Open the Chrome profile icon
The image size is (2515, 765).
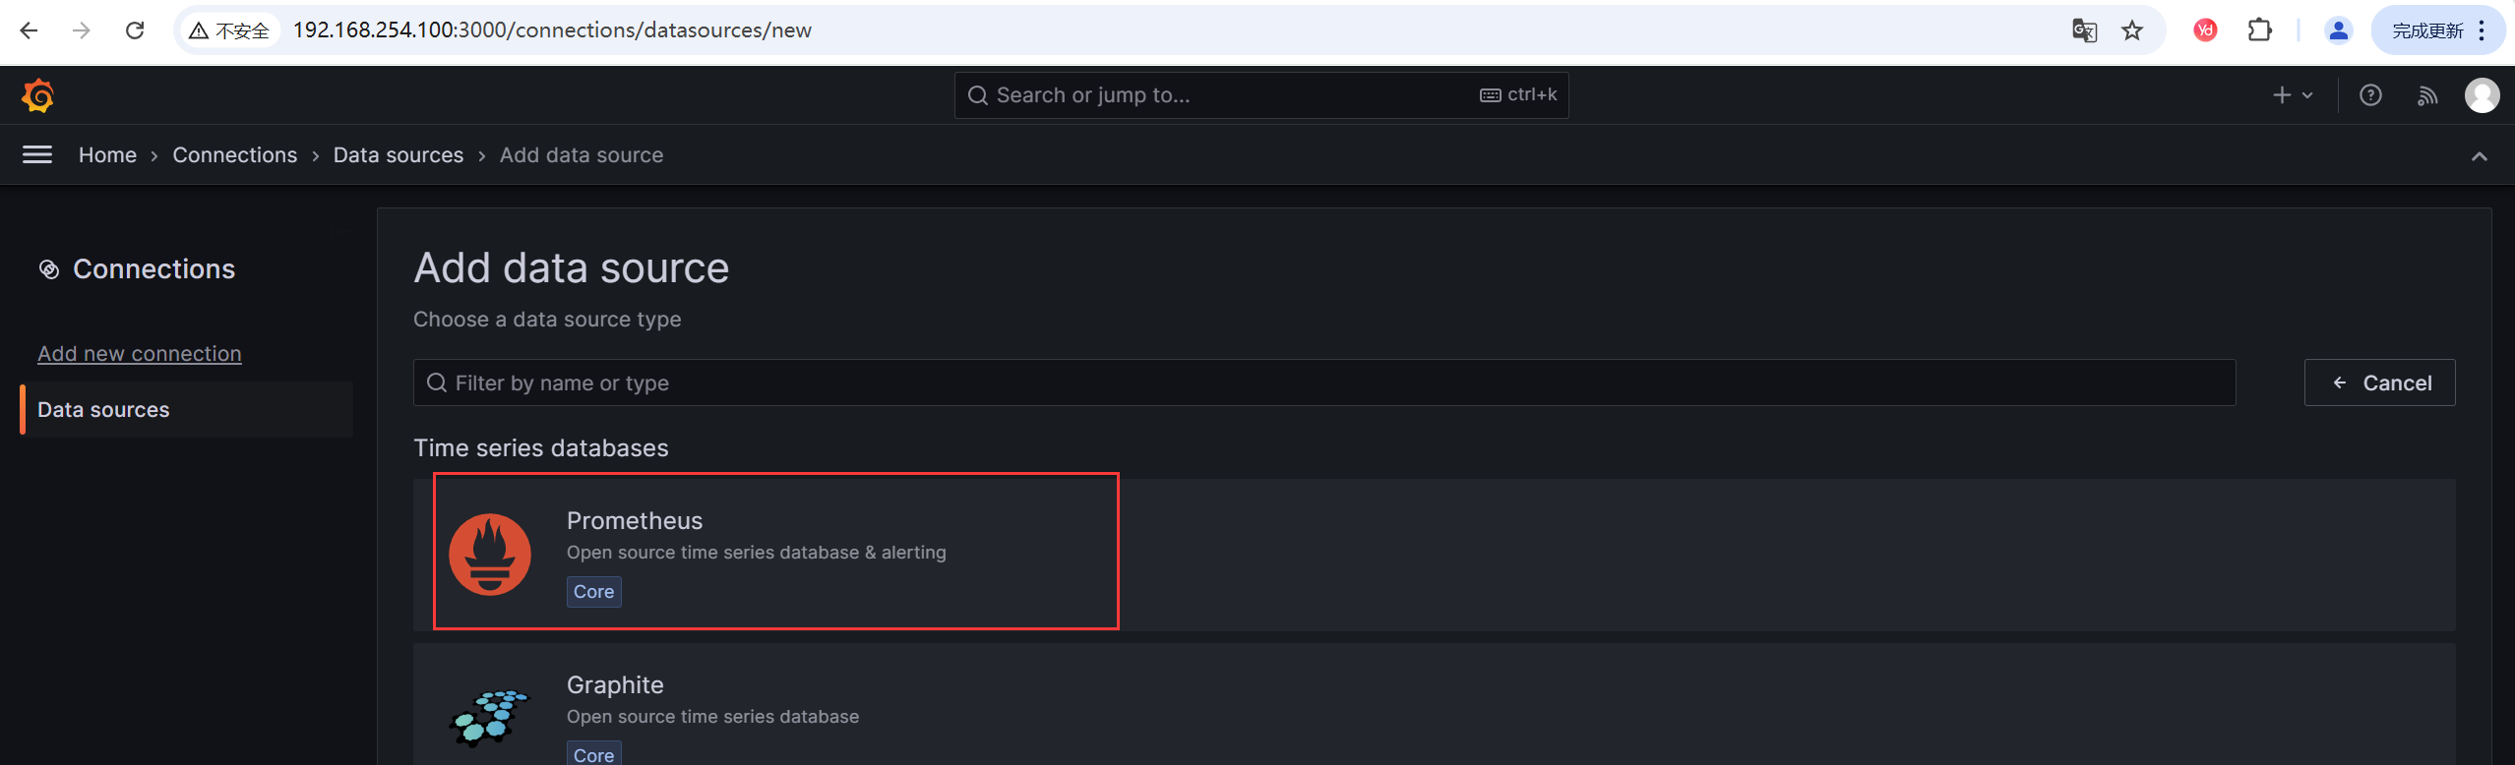(2339, 30)
